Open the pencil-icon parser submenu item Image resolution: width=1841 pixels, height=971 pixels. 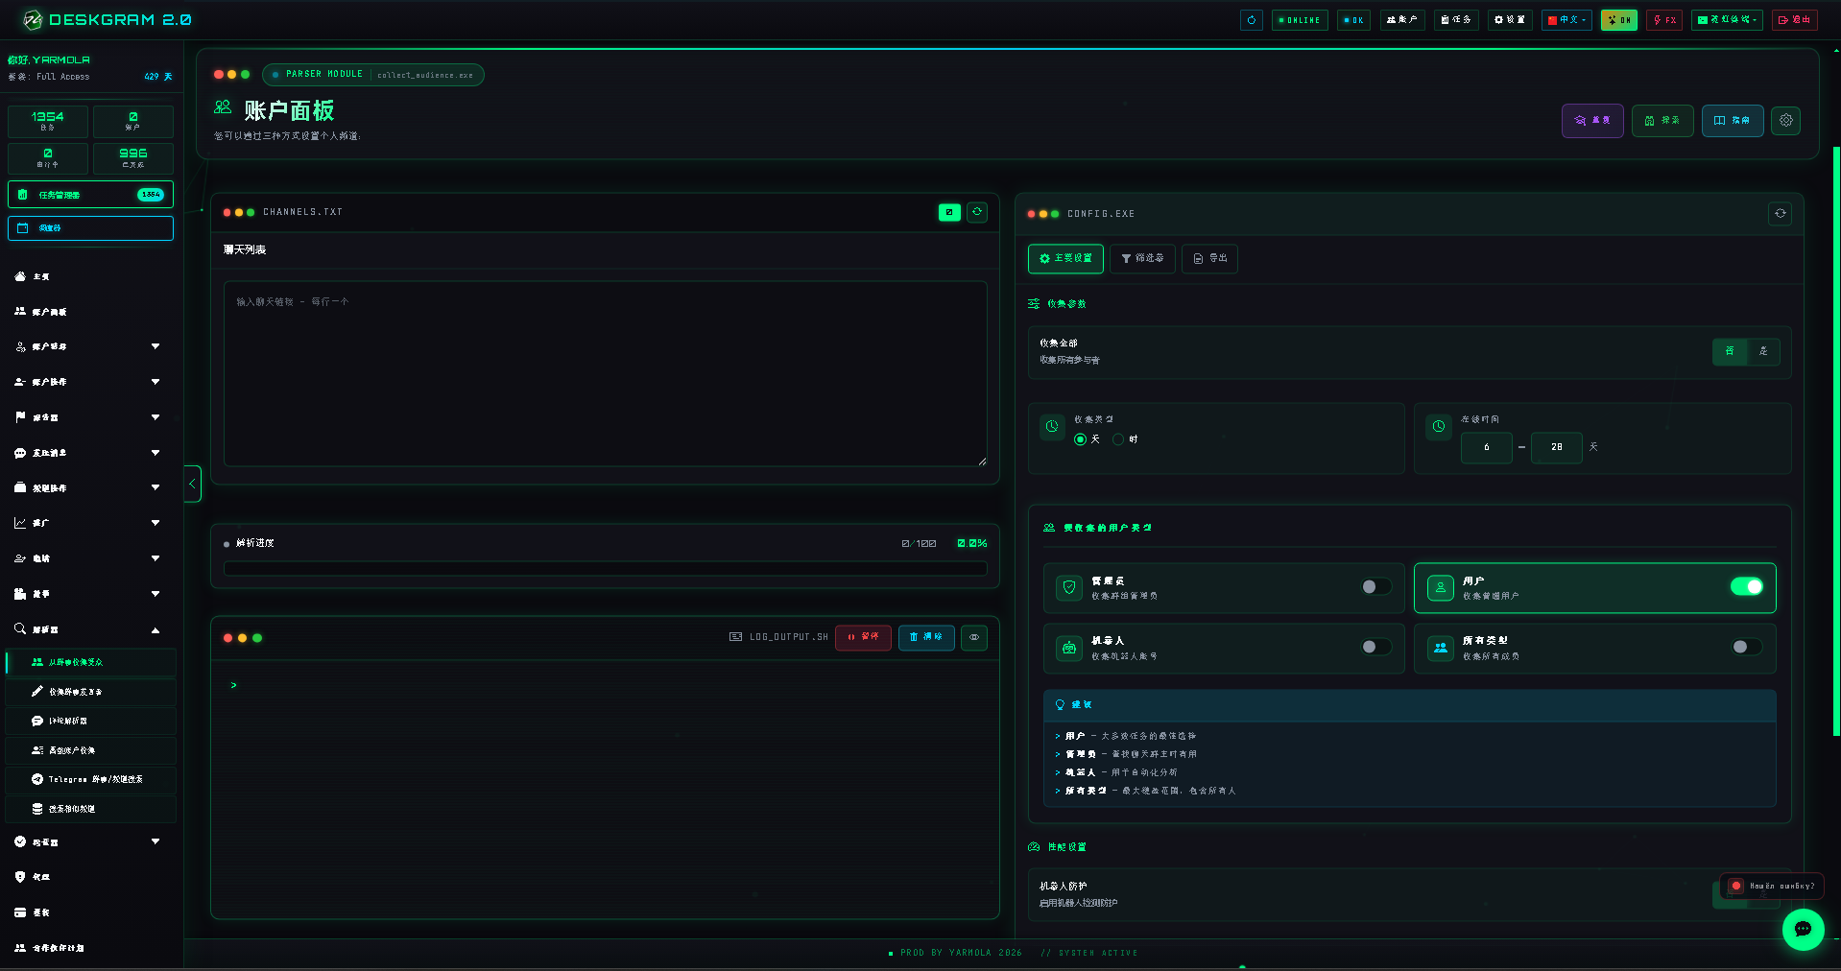pos(90,692)
